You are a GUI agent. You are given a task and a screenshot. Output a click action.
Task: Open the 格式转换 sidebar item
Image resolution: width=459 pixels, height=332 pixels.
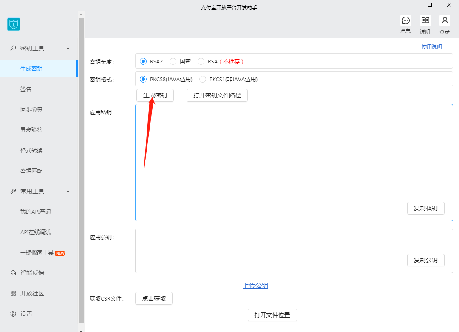(31, 150)
